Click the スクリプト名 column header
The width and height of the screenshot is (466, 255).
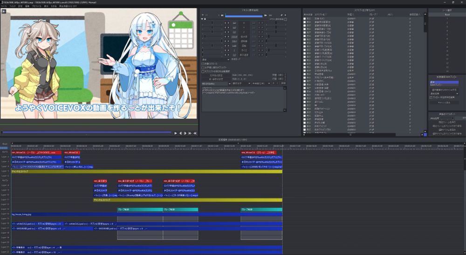pos(320,14)
